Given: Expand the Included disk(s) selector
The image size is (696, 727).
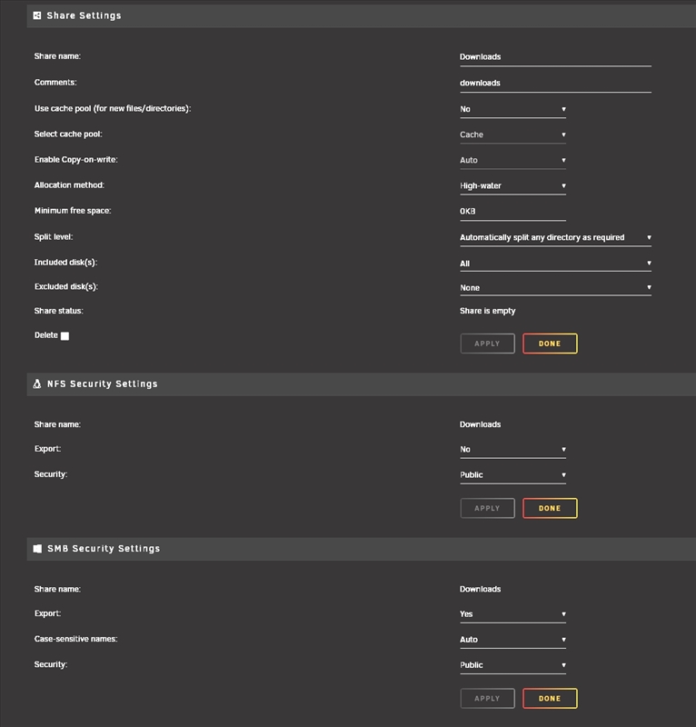Looking at the screenshot, I should coord(555,264).
